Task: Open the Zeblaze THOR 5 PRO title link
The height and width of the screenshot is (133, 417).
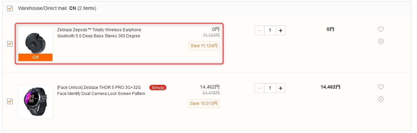Action: [101, 91]
